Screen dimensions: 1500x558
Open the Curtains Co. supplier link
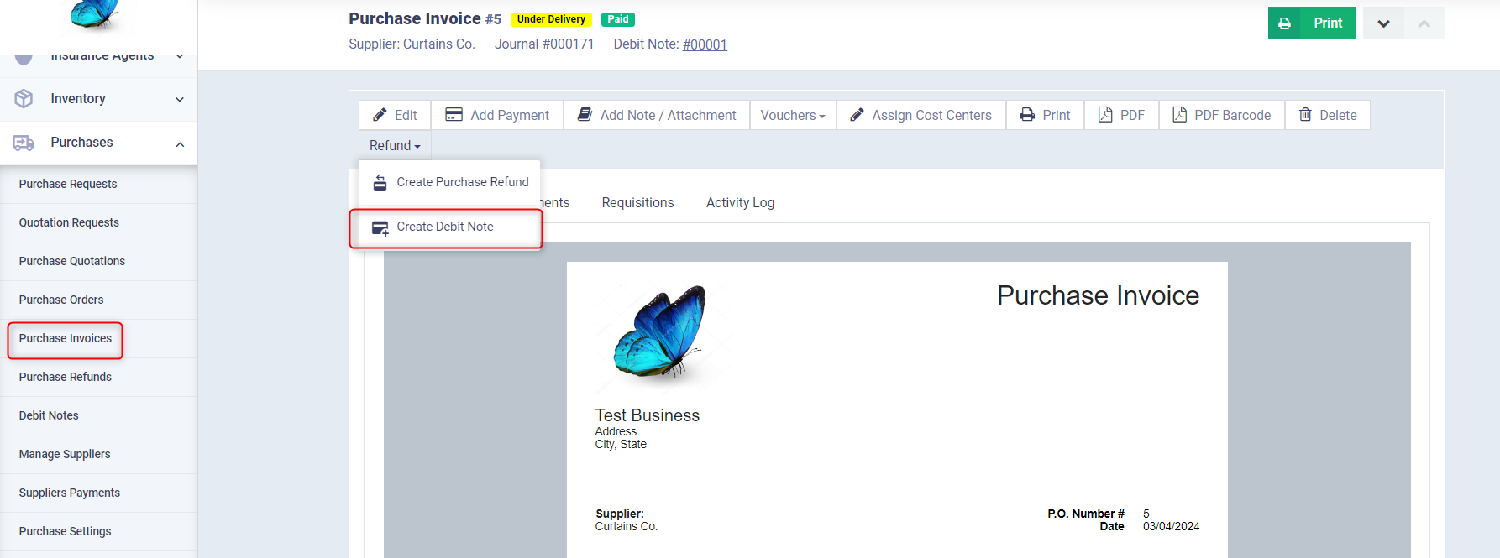click(438, 44)
